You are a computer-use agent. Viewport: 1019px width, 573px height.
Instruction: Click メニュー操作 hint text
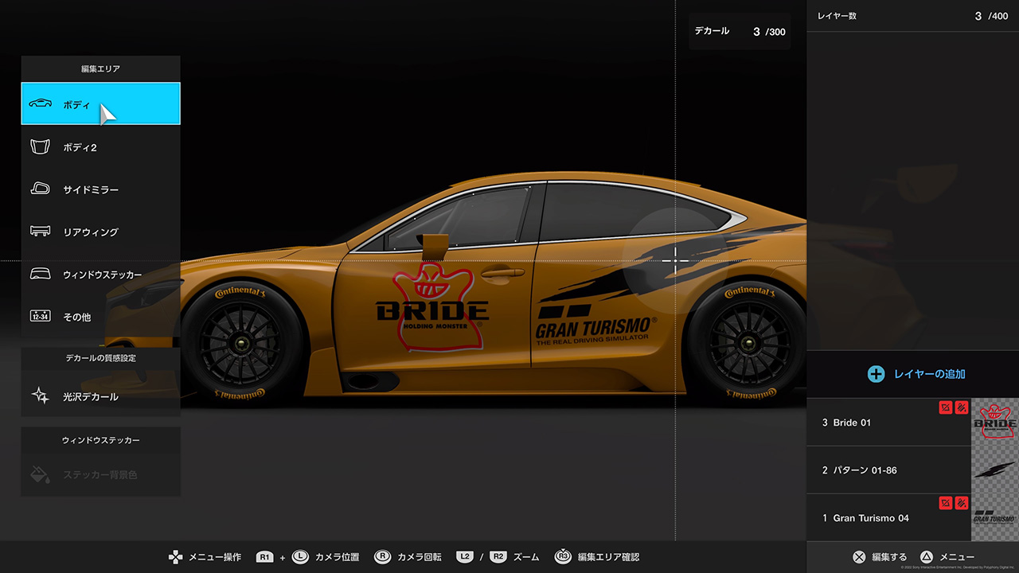215,557
